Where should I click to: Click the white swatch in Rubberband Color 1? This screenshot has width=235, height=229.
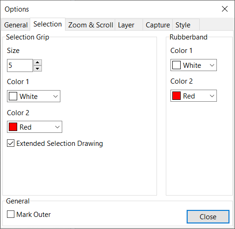click(176, 65)
